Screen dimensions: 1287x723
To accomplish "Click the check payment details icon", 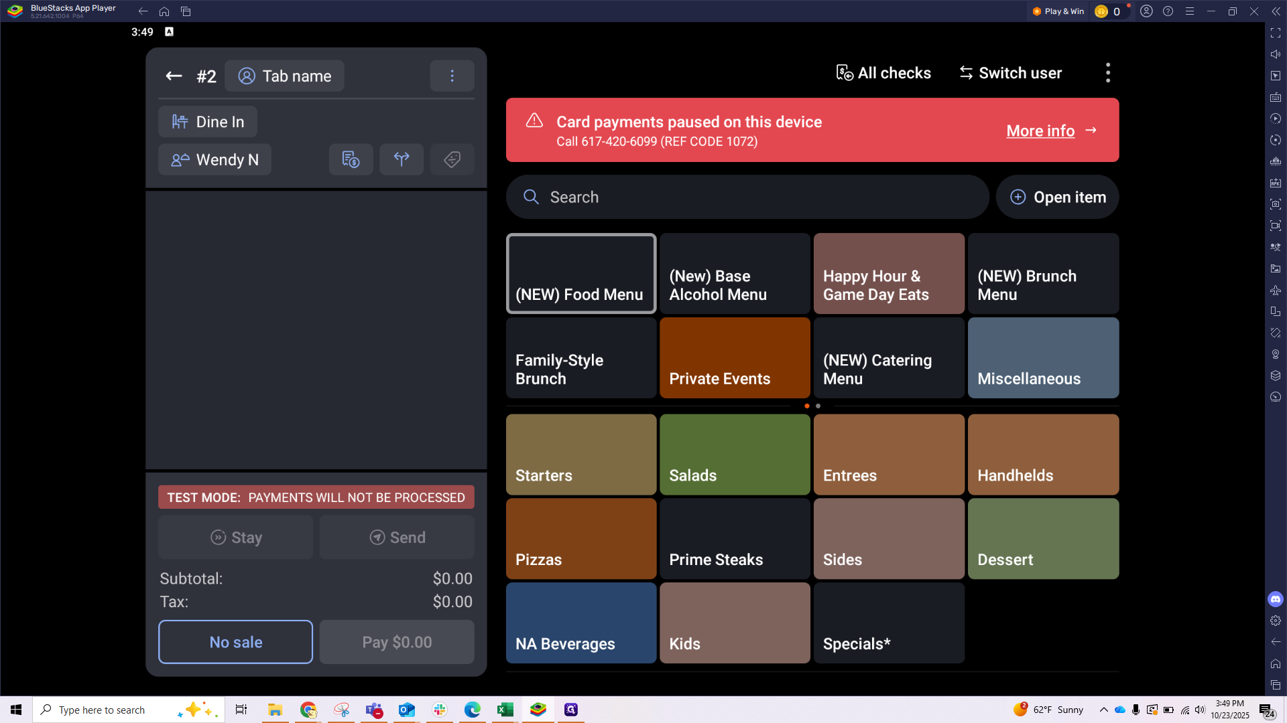I will click(x=351, y=159).
